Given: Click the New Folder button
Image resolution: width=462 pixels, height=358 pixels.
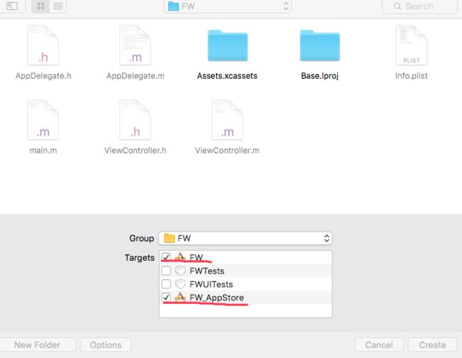Looking at the screenshot, I should coord(37,345).
